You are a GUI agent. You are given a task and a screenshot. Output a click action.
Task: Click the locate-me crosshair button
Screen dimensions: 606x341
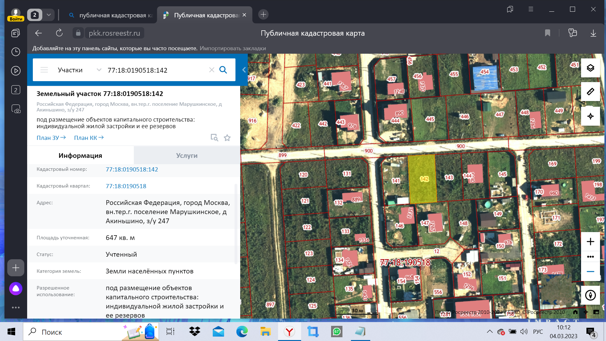point(590,116)
